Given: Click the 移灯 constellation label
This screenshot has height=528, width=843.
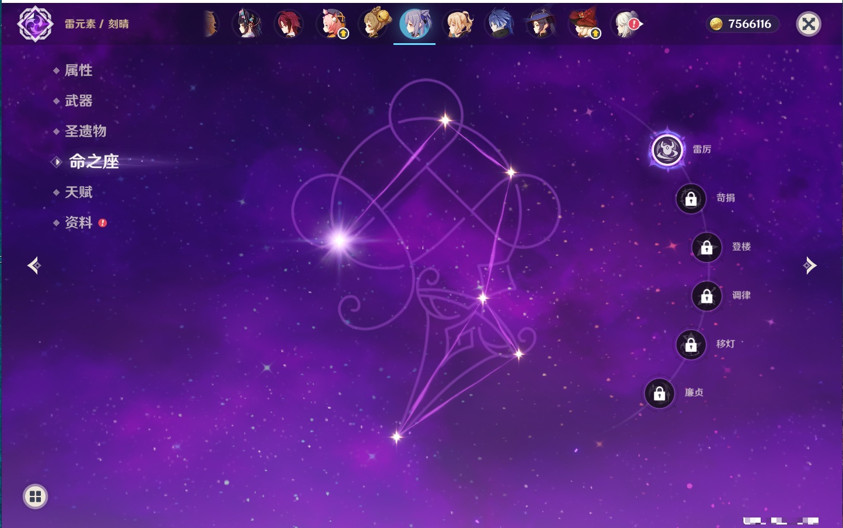Looking at the screenshot, I should 726,344.
